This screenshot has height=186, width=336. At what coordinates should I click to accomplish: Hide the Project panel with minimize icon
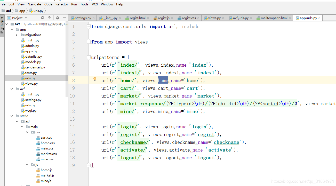[65, 18]
